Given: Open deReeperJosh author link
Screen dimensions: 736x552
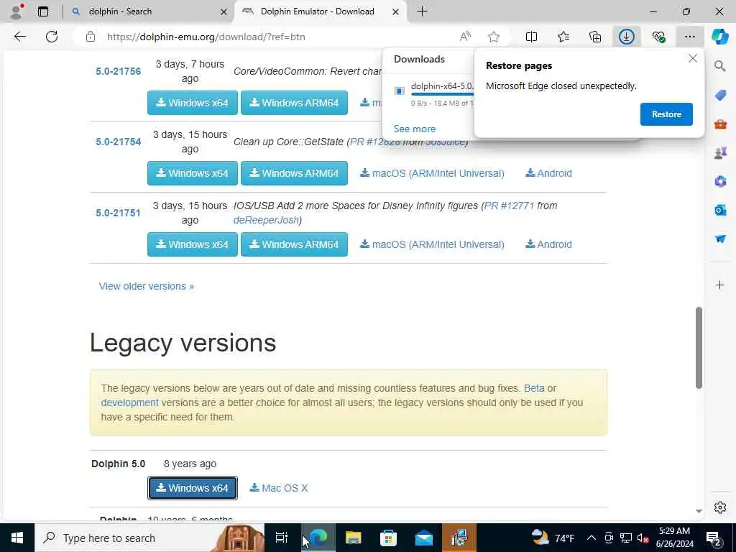Looking at the screenshot, I should (266, 220).
